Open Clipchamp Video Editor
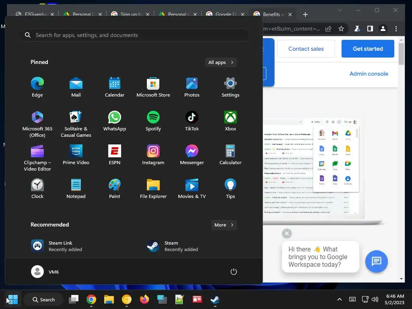412x309 pixels. click(37, 158)
